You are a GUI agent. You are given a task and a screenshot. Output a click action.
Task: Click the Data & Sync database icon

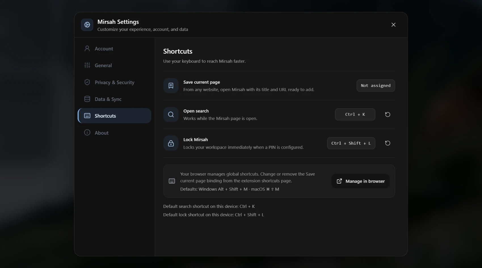point(87,99)
